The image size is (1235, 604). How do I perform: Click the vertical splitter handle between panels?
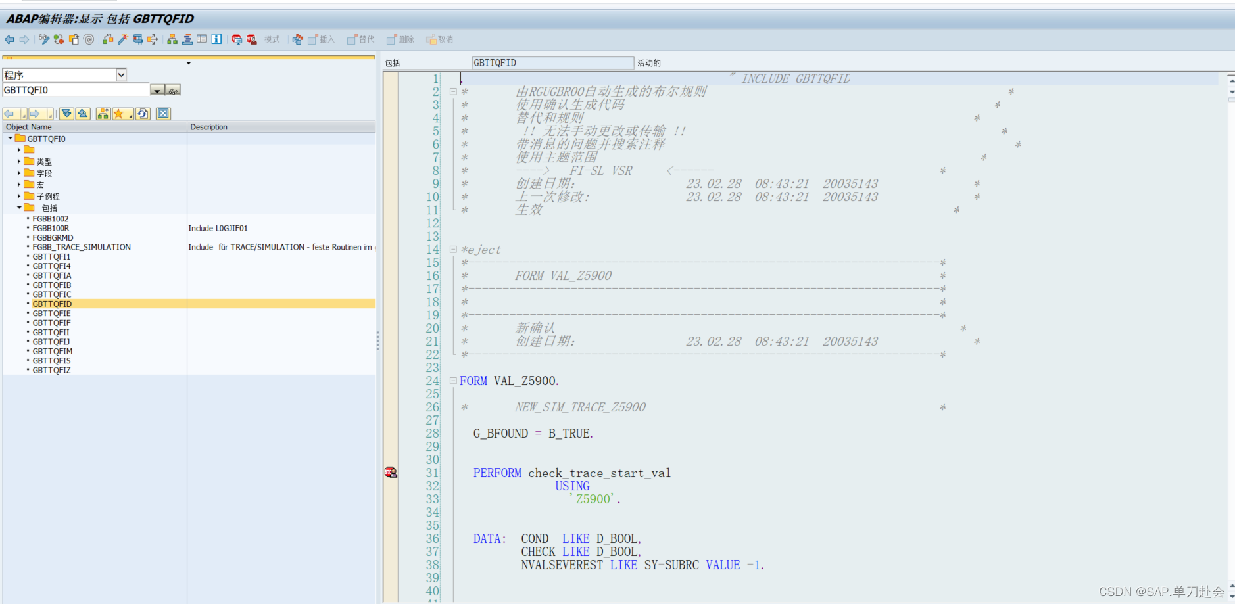pyautogui.click(x=377, y=340)
